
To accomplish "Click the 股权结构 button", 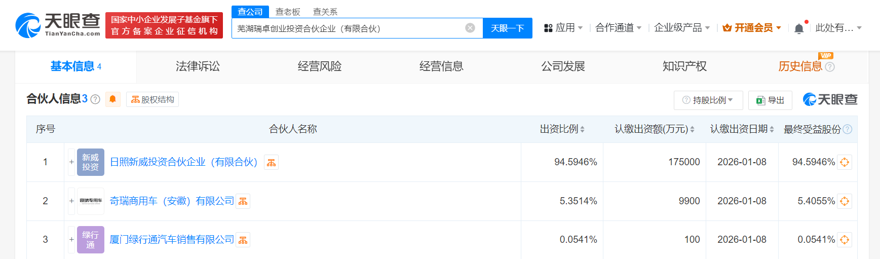I will [152, 99].
